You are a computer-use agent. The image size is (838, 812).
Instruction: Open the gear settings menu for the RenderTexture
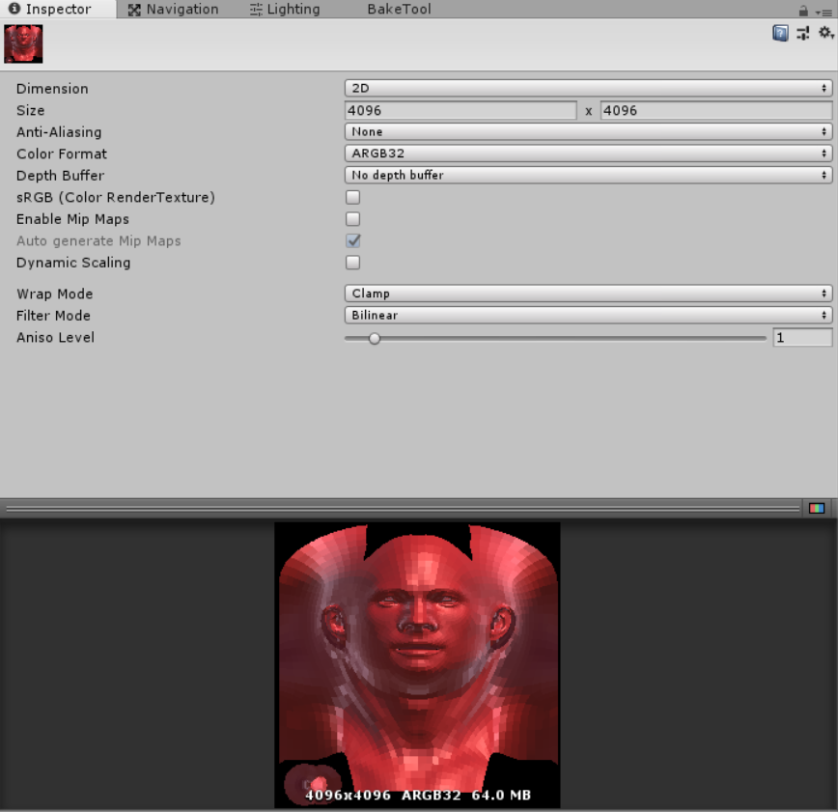824,32
